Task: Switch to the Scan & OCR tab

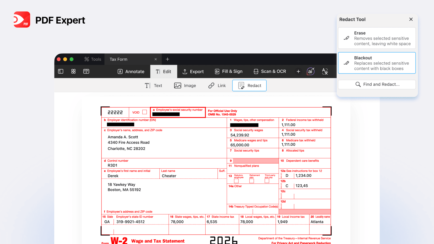Action: (270, 71)
